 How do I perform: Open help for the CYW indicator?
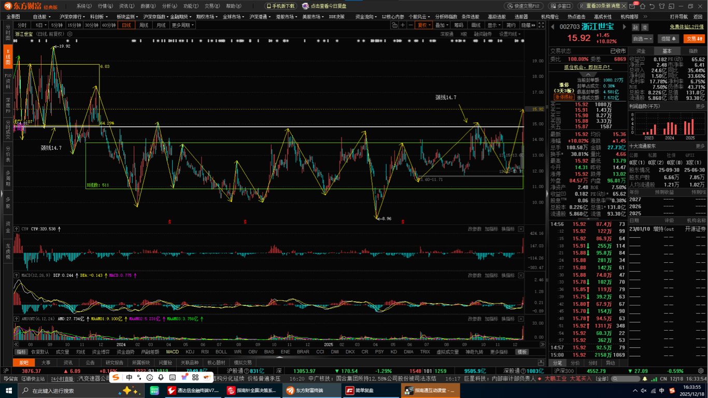17,229
